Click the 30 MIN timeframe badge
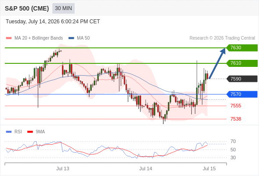The image size is (259, 176). coord(63,8)
